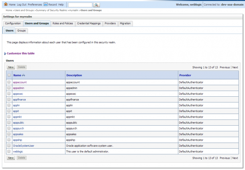245x170 pixels.
Task: Check the box for apphr user
Action: pyautogui.click(x=9, y=105)
